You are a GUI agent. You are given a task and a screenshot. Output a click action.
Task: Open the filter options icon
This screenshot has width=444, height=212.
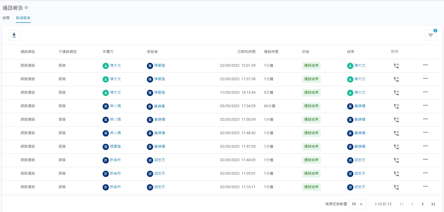point(430,35)
